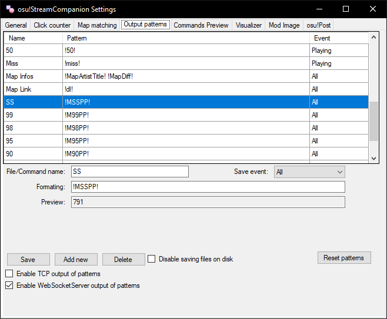Delete the selected SS pattern
This screenshot has height=319, width=387.
coord(124,260)
